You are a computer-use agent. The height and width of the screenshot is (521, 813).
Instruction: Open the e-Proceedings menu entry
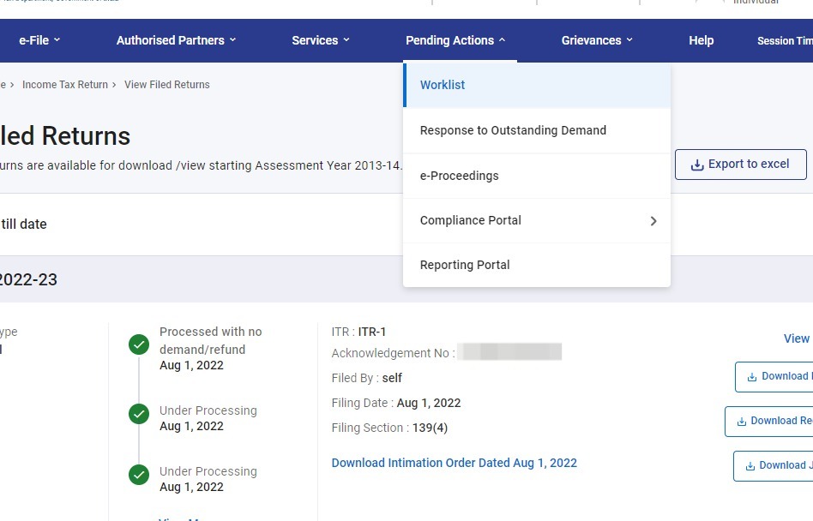459,176
